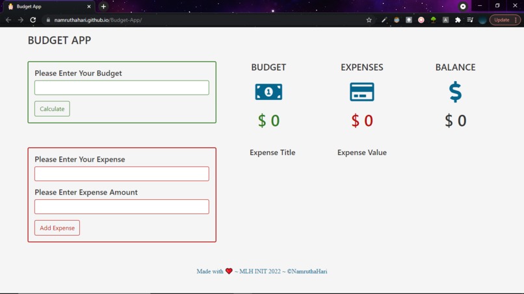The width and height of the screenshot is (524, 294).
Task: Minimize the browser window
Action: coord(480,6)
